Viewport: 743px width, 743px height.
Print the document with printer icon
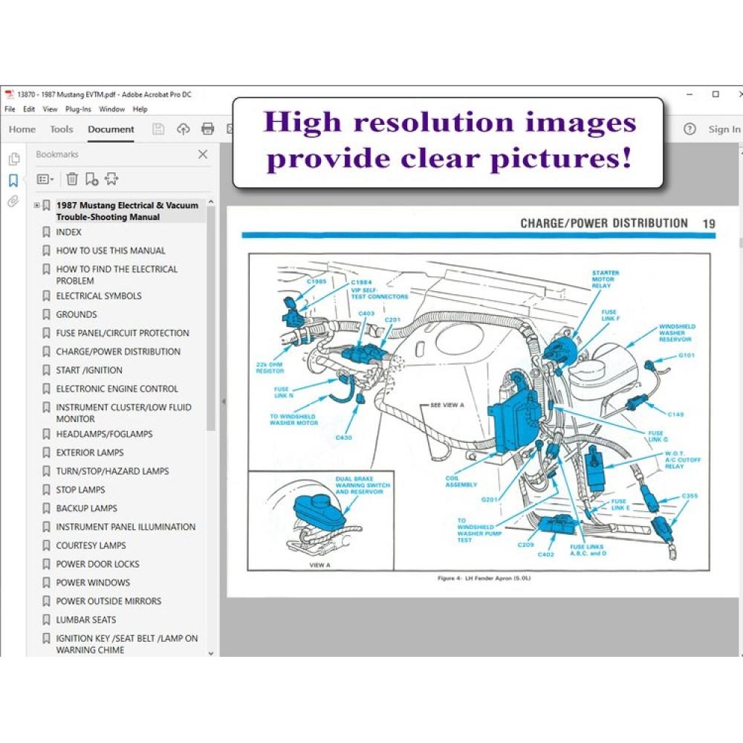(207, 129)
